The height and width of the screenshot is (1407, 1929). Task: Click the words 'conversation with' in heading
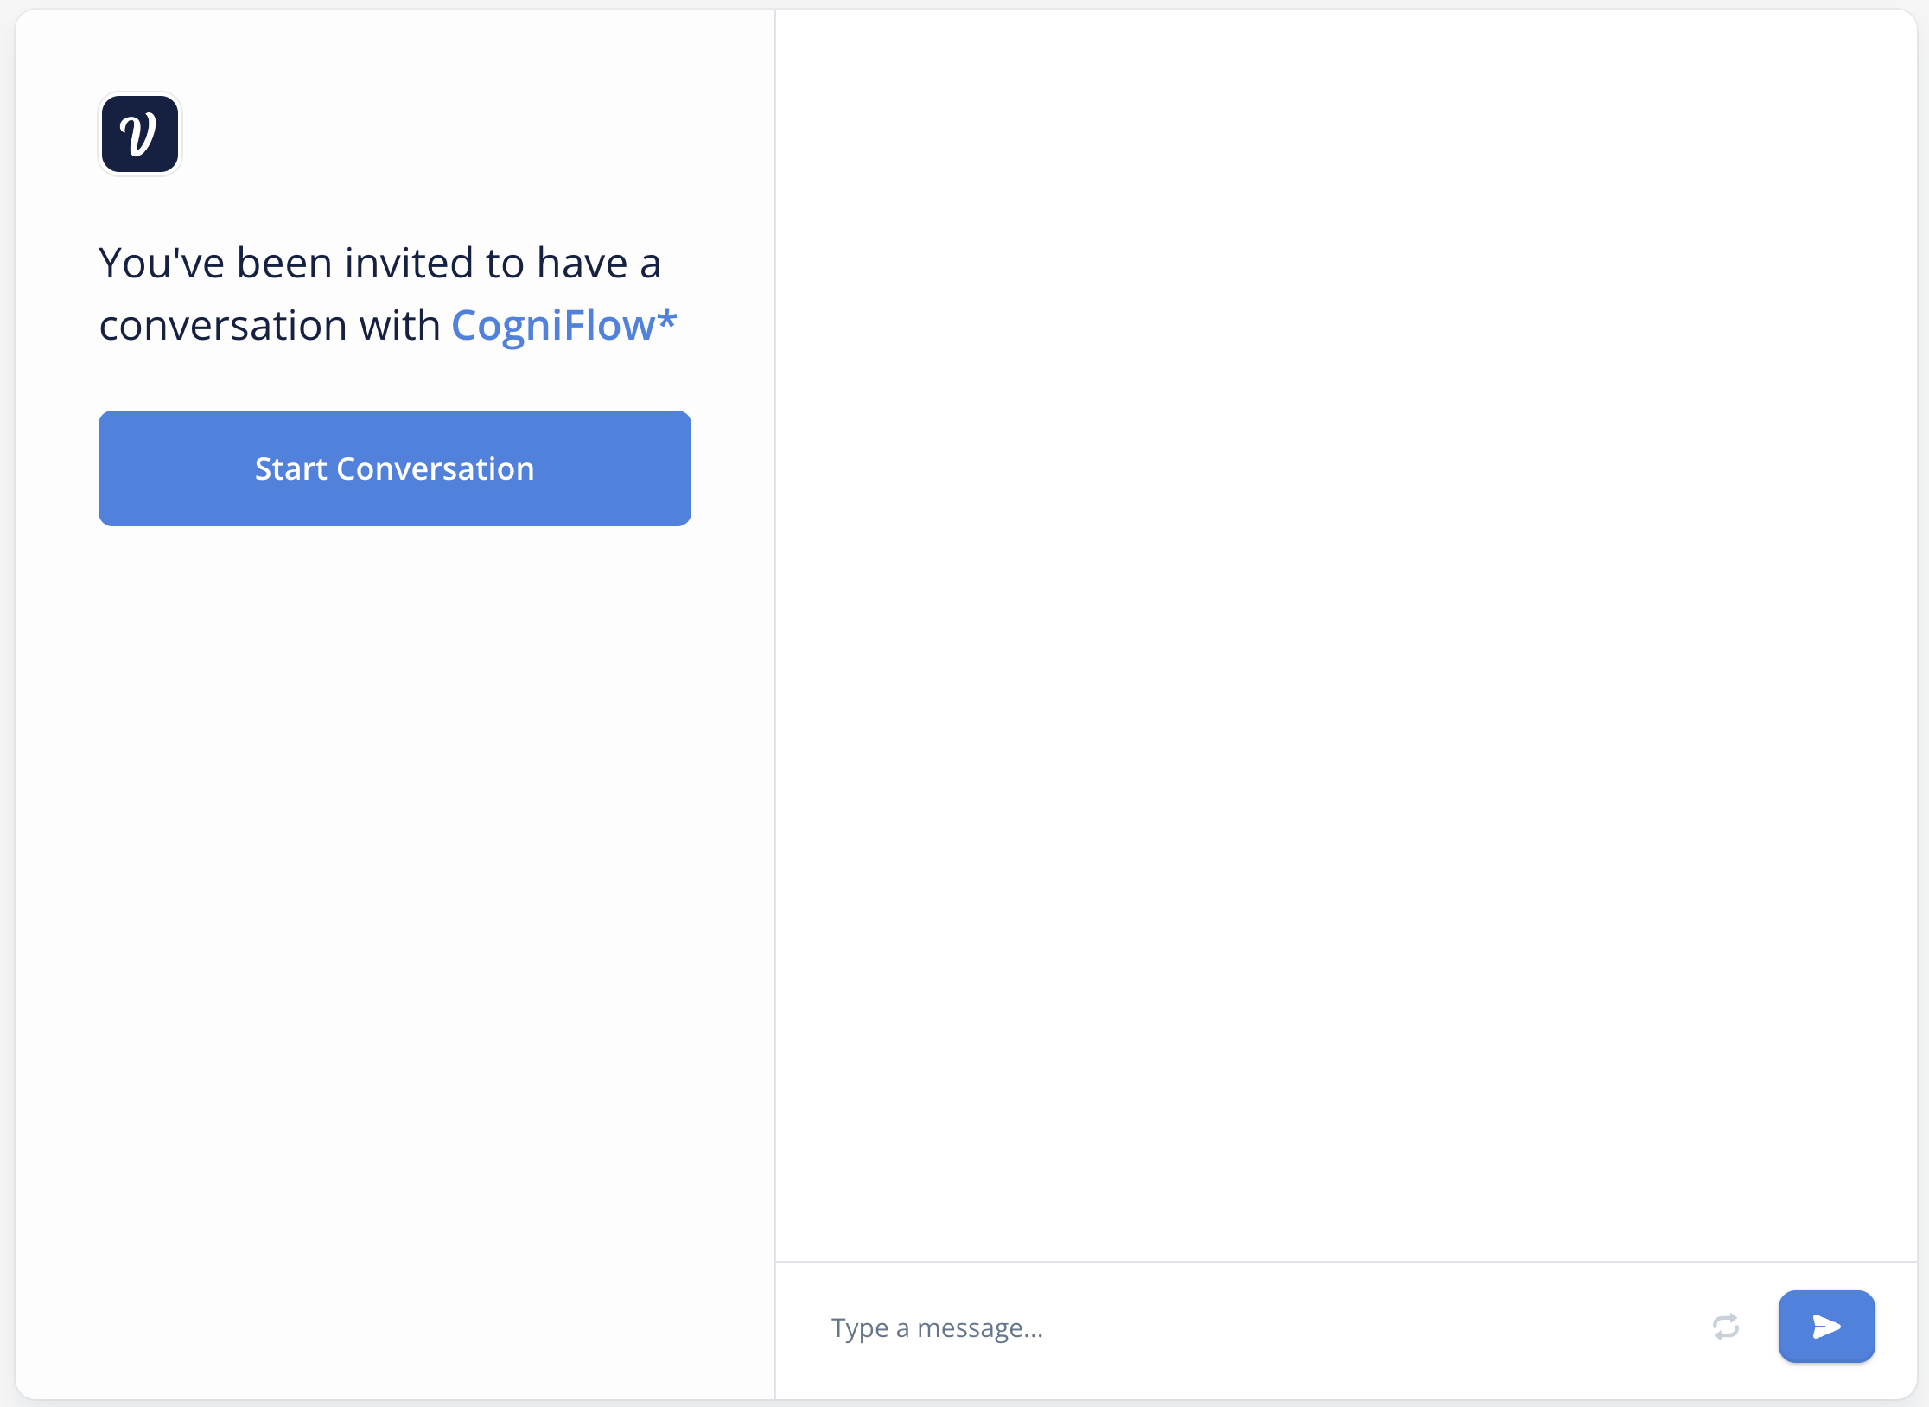(270, 326)
